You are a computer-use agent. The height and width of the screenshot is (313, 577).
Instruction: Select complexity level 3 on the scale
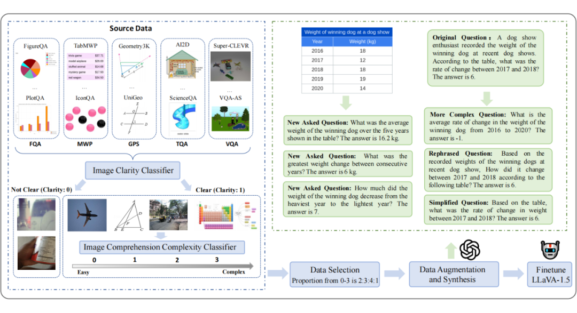(x=217, y=260)
